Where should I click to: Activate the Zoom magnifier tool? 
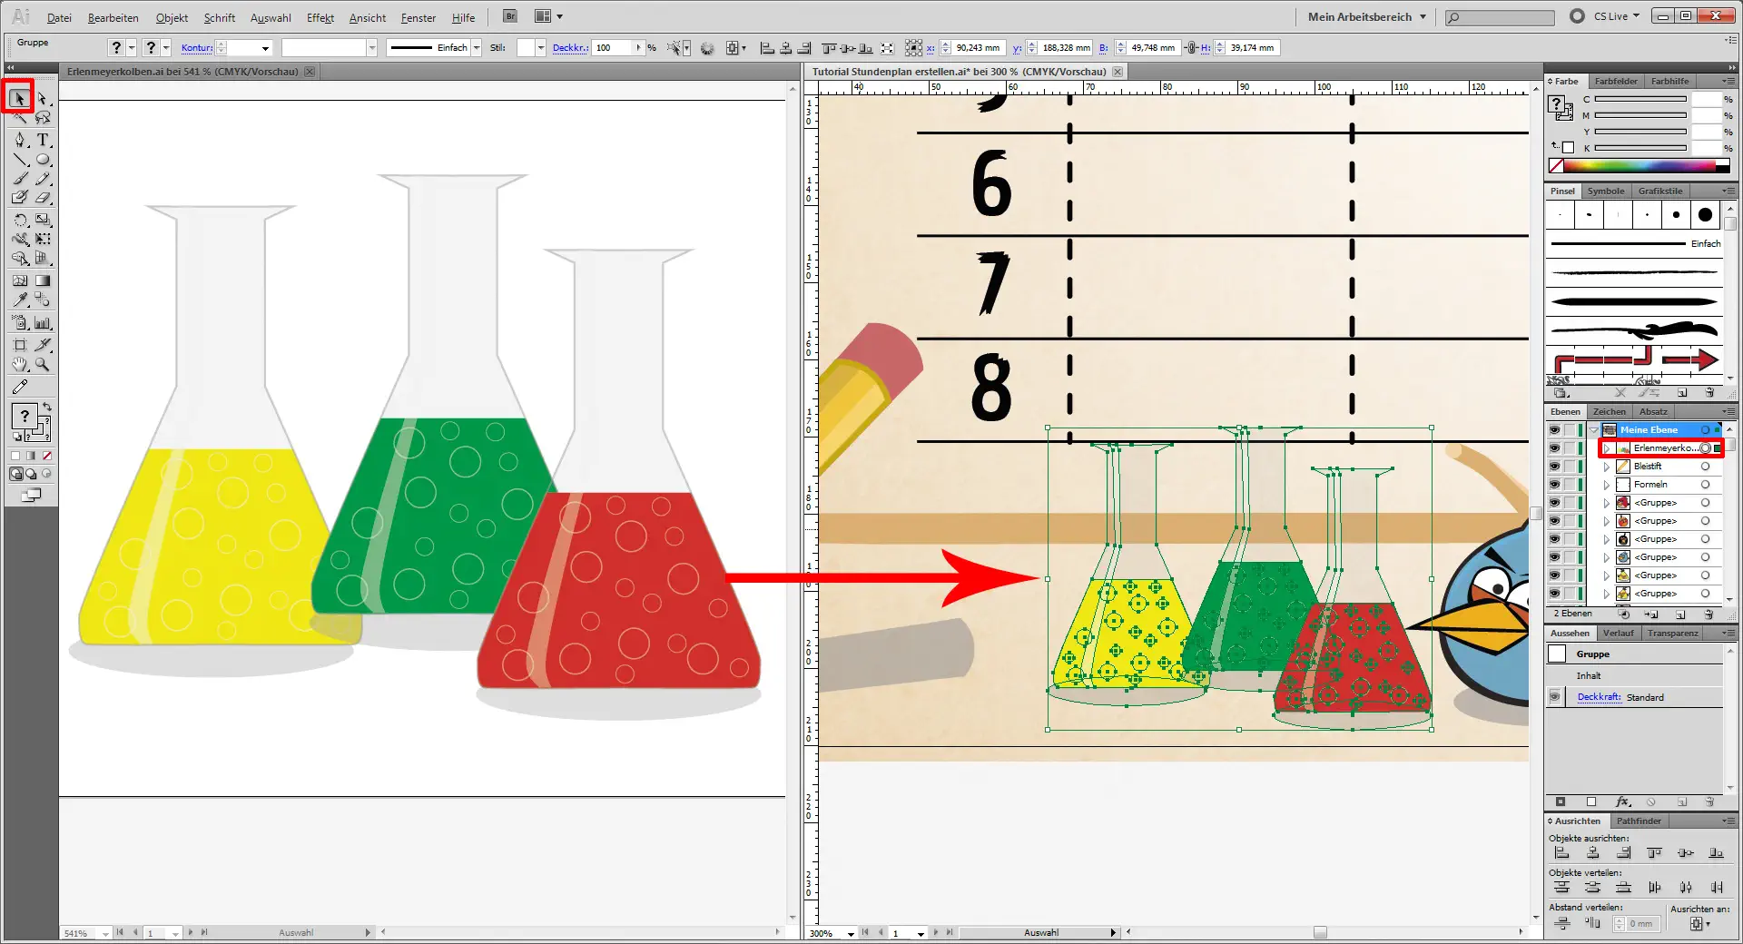point(43,365)
